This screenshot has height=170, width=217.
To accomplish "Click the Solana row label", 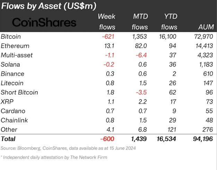I will tap(10, 65).
